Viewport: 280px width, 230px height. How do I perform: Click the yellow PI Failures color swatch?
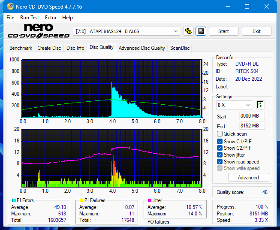click(x=81, y=200)
